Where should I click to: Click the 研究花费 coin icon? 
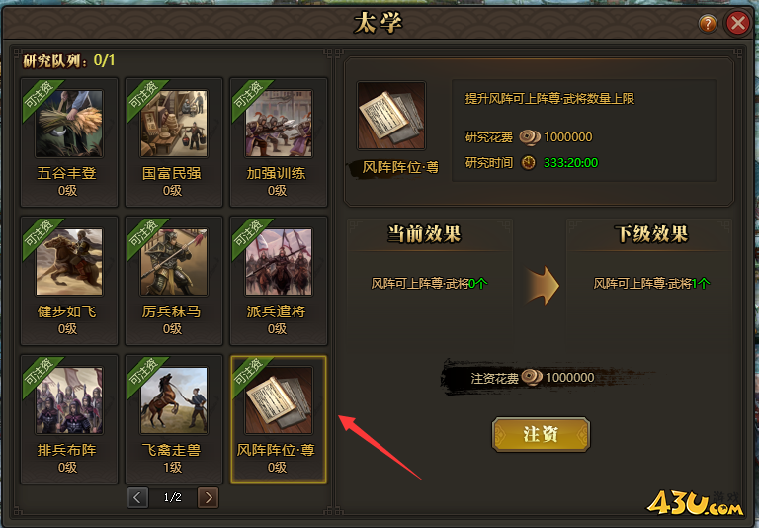click(x=530, y=137)
